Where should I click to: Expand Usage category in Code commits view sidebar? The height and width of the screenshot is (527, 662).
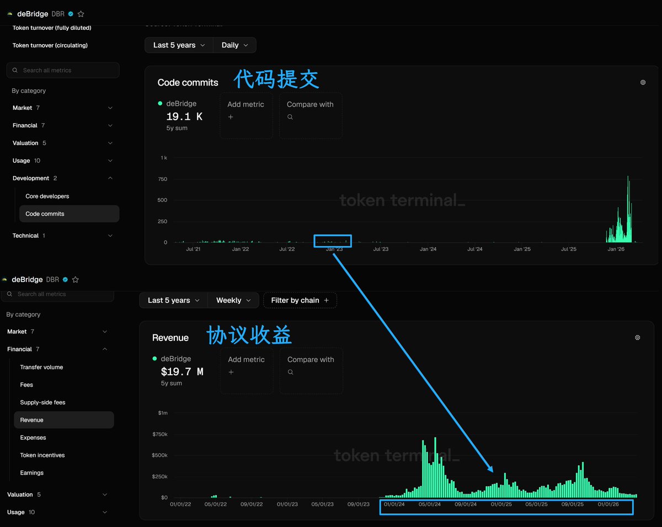point(63,161)
